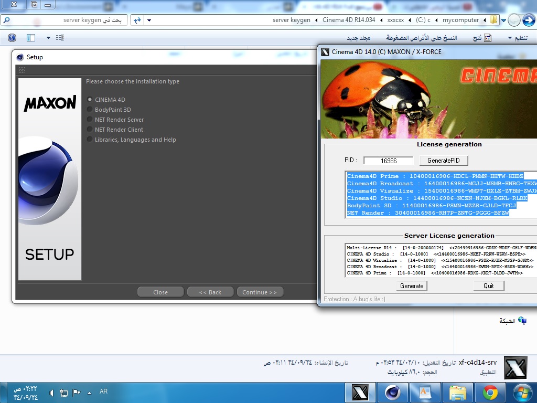Switch to Cinema 4D Setup on the taskbar
This screenshot has width=537, height=403.
tap(392, 393)
